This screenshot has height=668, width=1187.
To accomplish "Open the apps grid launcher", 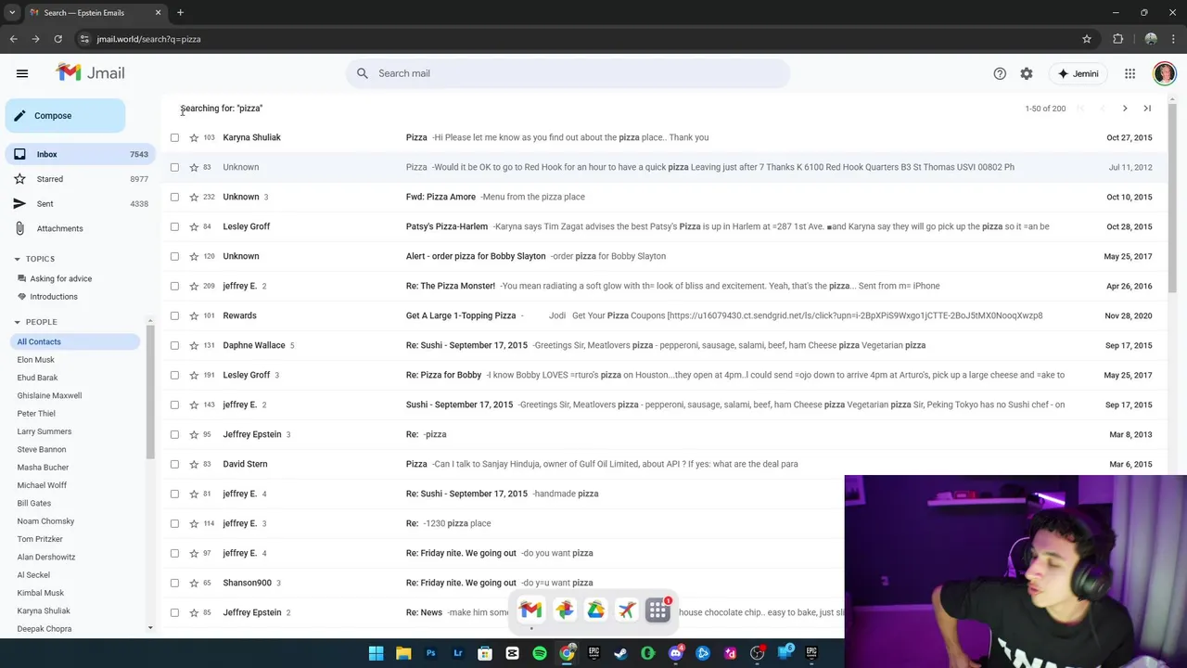I will tap(1130, 73).
